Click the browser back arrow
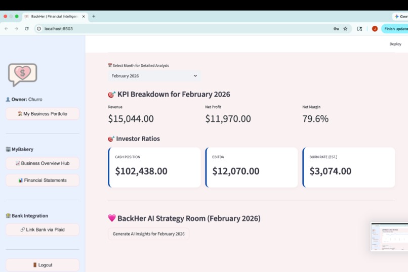 pyautogui.click(x=6, y=29)
